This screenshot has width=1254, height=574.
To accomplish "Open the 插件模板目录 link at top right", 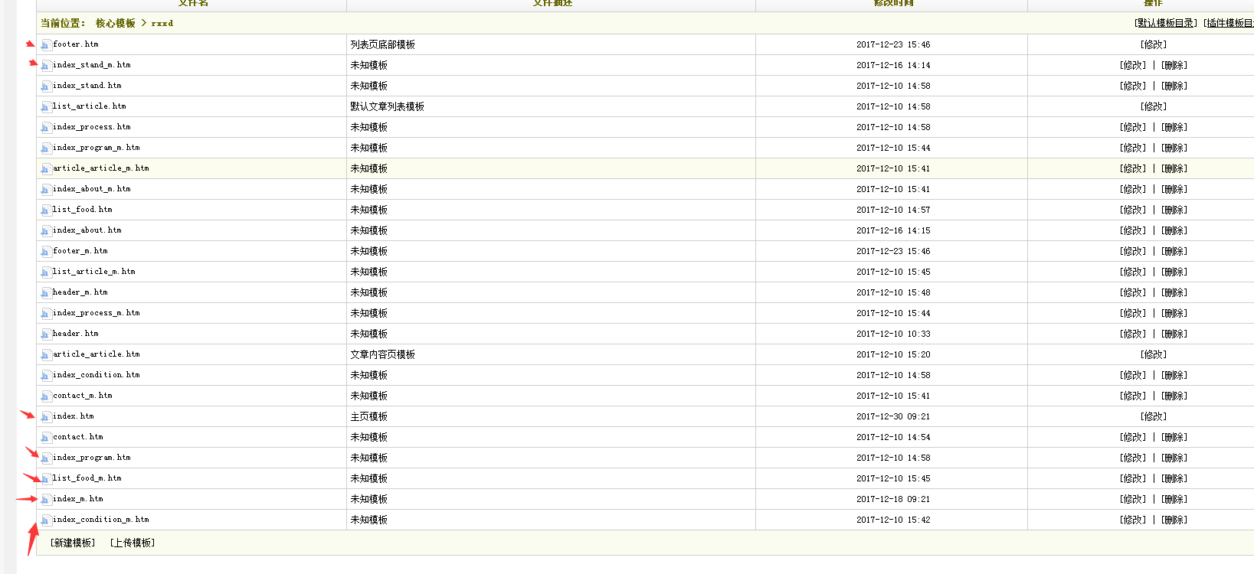I will pos(1229,24).
